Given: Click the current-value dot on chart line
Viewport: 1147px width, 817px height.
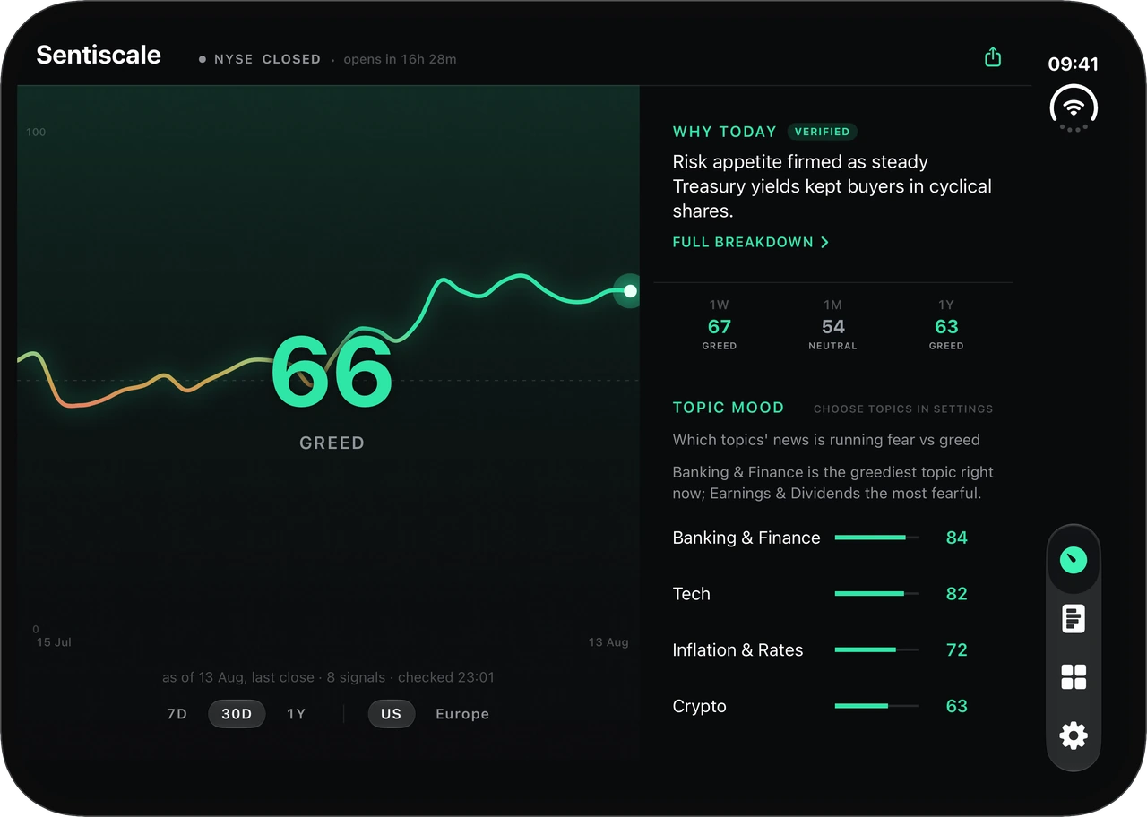Looking at the screenshot, I should (x=630, y=290).
